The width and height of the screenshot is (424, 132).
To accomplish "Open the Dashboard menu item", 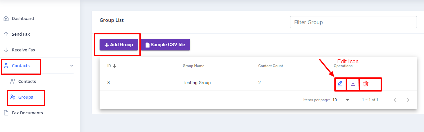I will click(40, 18).
